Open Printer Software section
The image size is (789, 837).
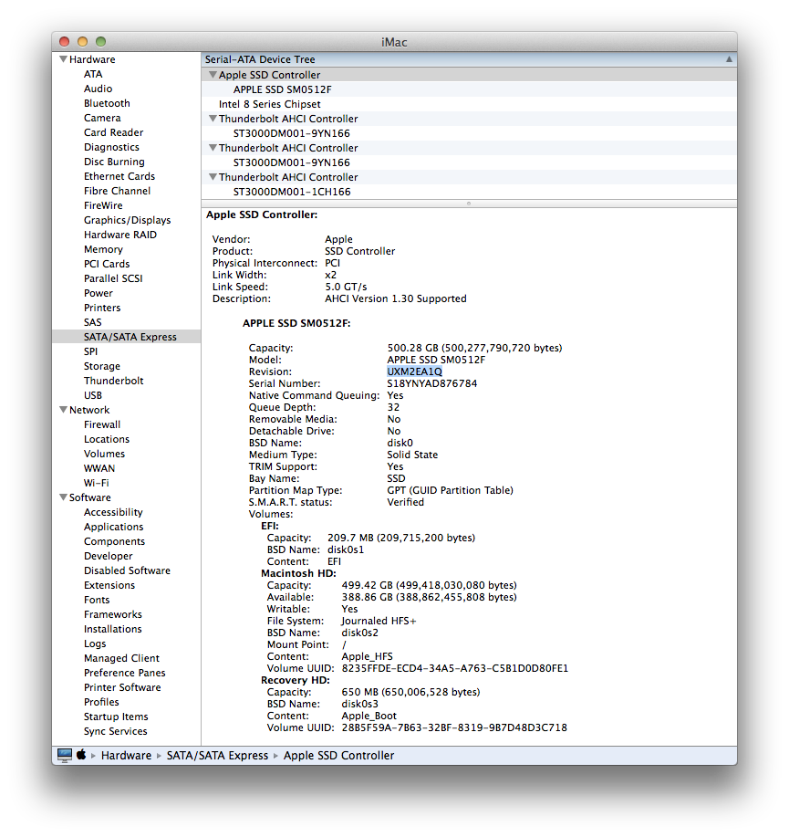(x=122, y=687)
